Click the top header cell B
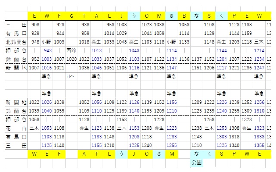This screenshot has height=172, width=276. click(184, 16)
